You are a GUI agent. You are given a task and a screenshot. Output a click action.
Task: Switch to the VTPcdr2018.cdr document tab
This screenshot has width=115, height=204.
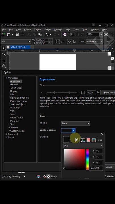[18, 47]
